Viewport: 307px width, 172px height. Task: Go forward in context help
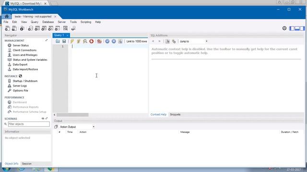tap(159, 41)
